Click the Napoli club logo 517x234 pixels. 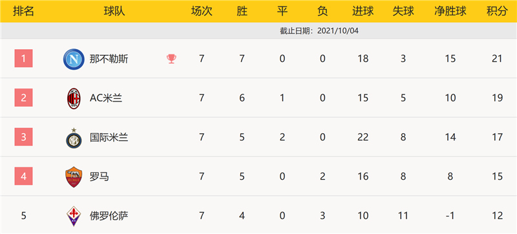click(74, 59)
